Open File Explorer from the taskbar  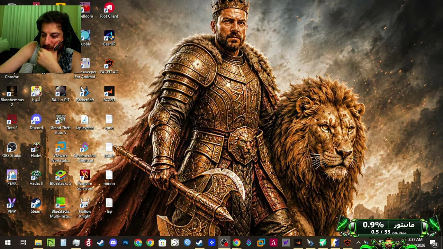38,243
